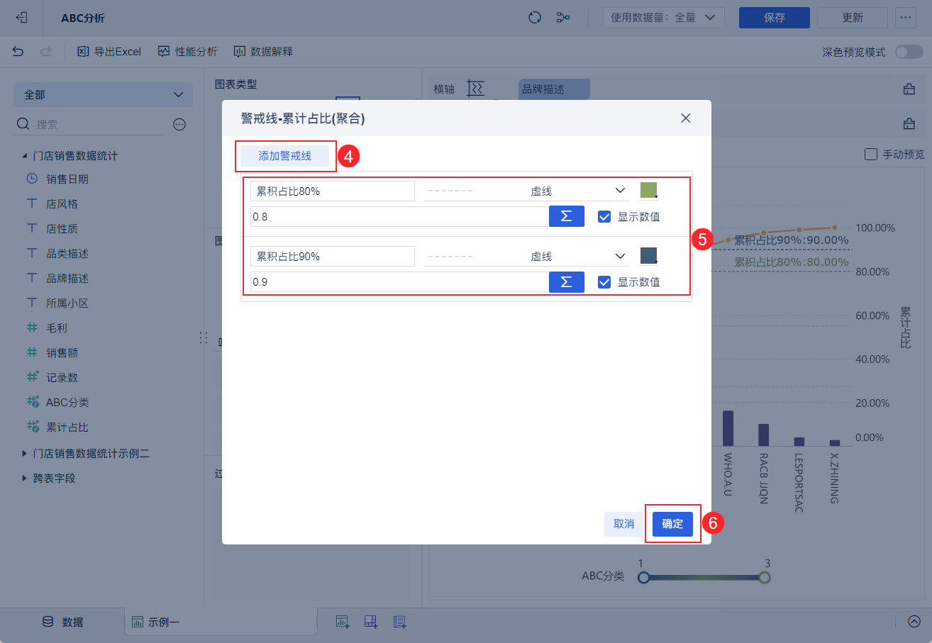Open the data flow icon beside the refresh icon
The width and height of the screenshot is (932, 643).
(x=564, y=18)
